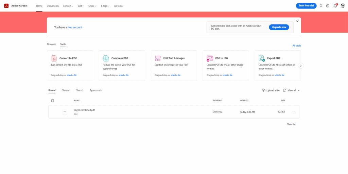Viewport: 348px width, 174px height.
Task: Click select a file under Edit Text & Images
Action: click(x=176, y=75)
